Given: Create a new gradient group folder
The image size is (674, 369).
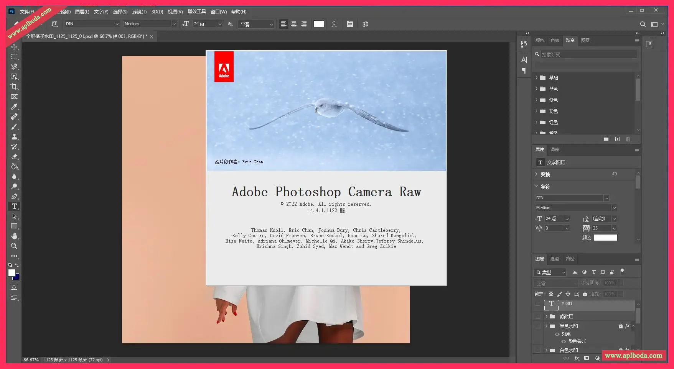Looking at the screenshot, I should (606, 139).
